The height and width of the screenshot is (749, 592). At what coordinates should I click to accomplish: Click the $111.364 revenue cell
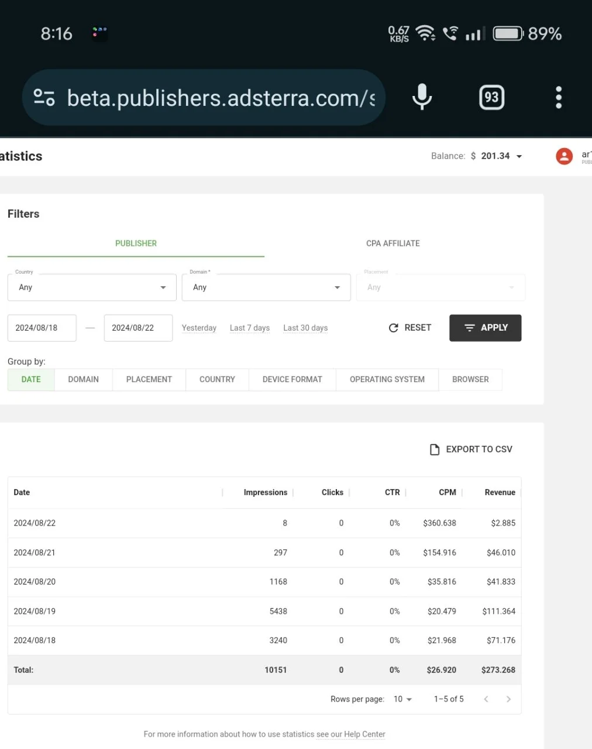point(499,611)
